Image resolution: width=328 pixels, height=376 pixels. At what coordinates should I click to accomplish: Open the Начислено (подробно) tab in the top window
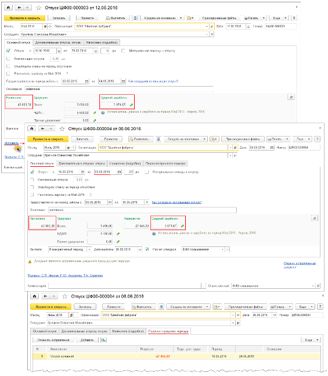point(102,42)
